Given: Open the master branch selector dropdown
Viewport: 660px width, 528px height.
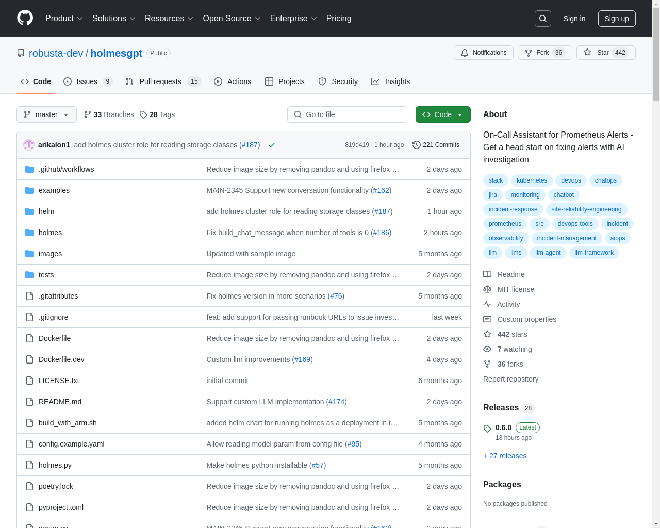Looking at the screenshot, I should pos(46,114).
